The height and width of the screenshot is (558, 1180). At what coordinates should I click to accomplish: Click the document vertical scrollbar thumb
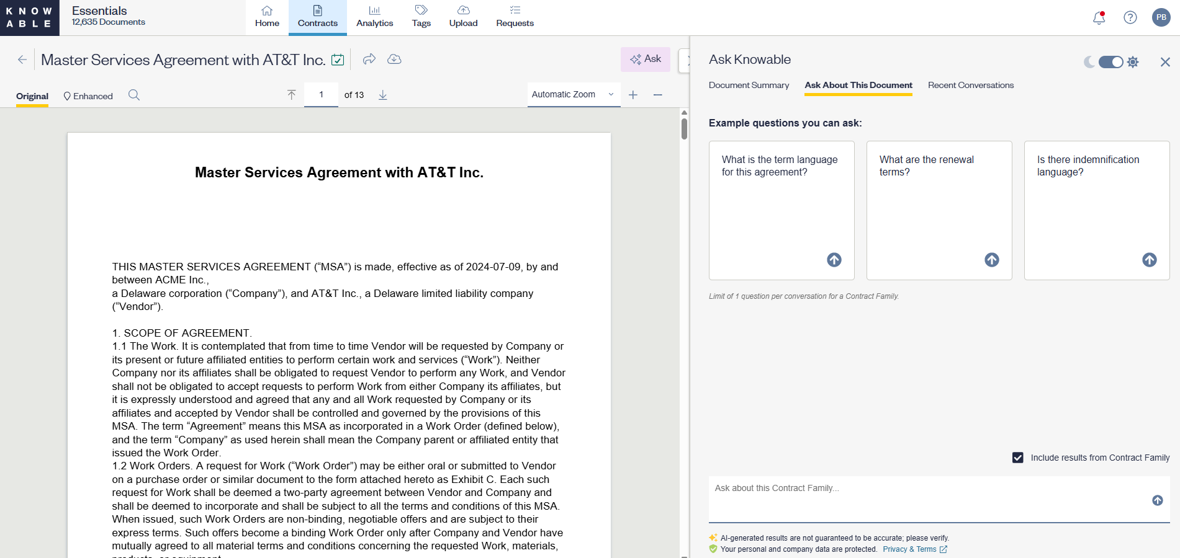684,128
